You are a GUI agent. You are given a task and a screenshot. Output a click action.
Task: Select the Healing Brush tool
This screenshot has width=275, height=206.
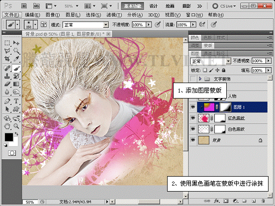tap(7, 68)
